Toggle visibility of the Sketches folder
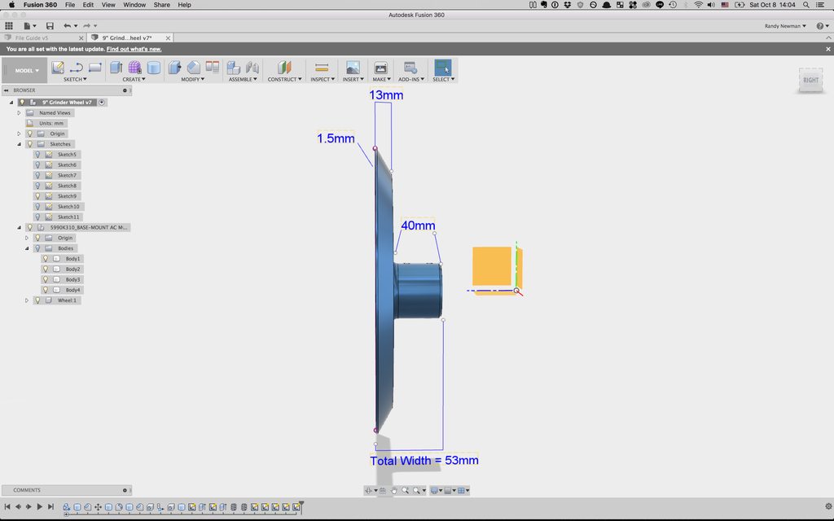Viewport: 834px width, 521px height. pos(29,144)
